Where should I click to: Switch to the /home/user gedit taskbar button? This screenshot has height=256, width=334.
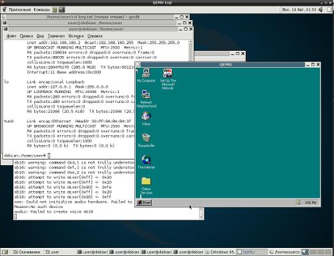point(285,252)
